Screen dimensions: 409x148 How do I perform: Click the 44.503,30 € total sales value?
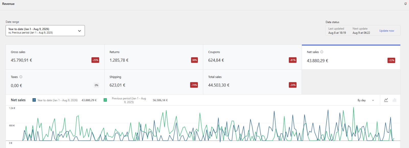[219, 85]
